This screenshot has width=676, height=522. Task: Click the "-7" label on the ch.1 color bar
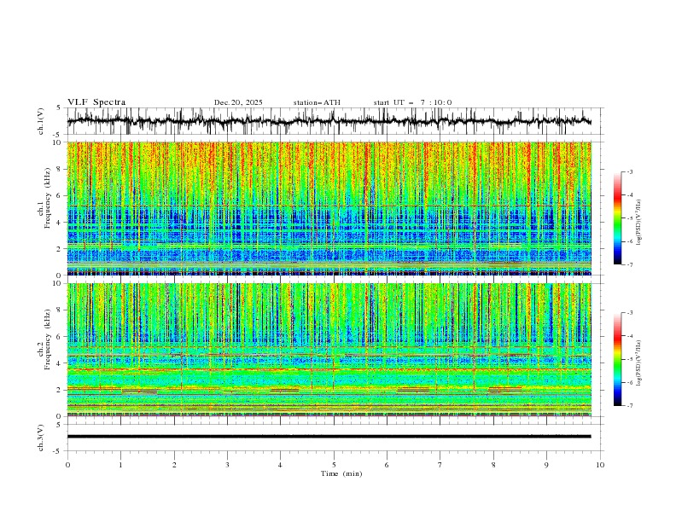(630, 264)
